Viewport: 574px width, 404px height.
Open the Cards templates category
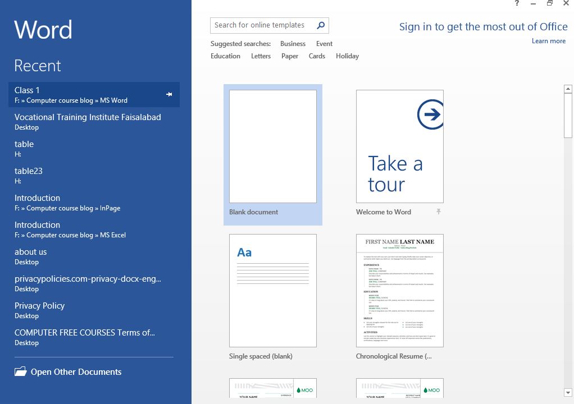click(x=317, y=56)
